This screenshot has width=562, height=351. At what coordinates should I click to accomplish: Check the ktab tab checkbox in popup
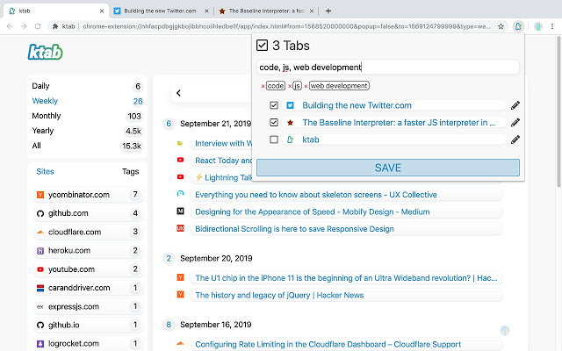point(274,140)
